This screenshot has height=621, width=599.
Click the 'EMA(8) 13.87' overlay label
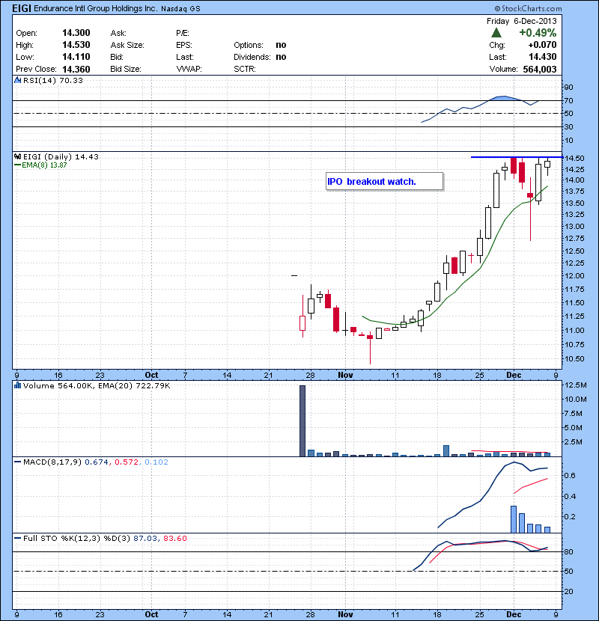(x=44, y=165)
